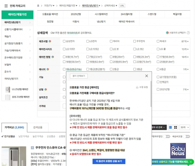
Task: Close the green 상품비교 기능 tooltip
Action: tap(191, 162)
